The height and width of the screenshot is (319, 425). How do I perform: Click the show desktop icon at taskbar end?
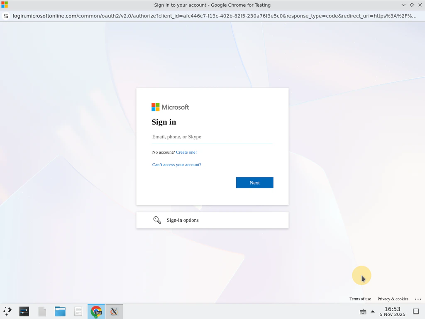[x=416, y=312]
